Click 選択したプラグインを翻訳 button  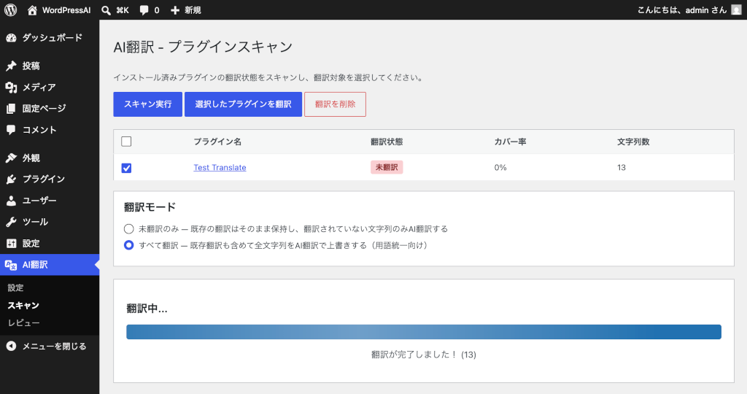click(243, 104)
